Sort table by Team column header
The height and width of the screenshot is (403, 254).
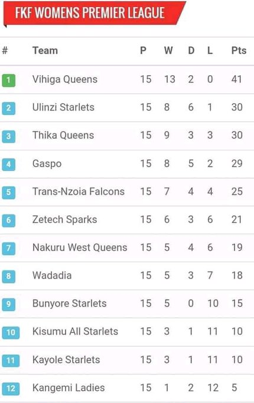(45, 50)
